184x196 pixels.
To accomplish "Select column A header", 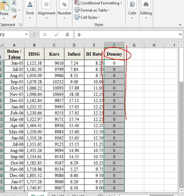I will click(14, 45).
